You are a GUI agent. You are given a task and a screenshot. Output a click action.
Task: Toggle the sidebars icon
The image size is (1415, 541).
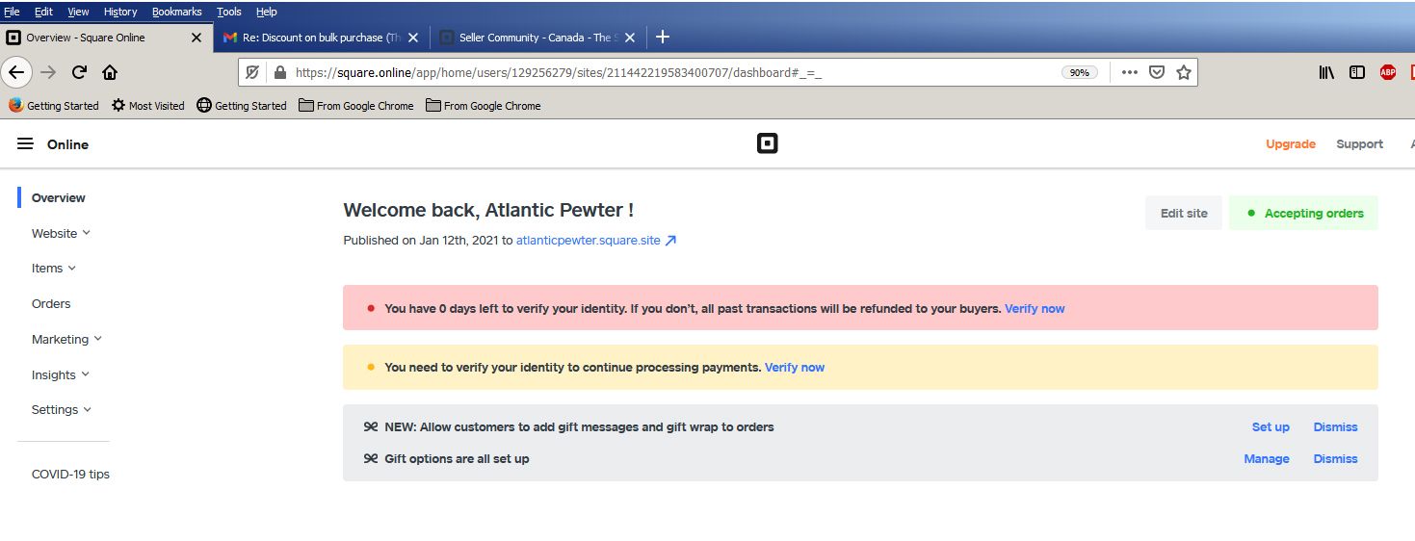pos(1357,72)
